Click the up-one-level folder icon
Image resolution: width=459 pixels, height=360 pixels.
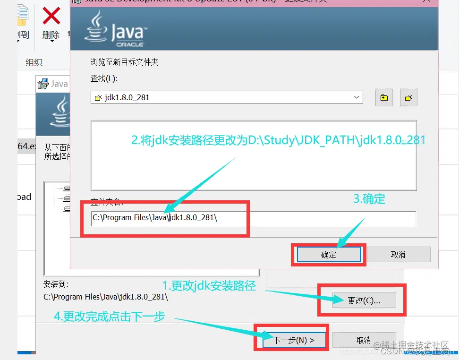384,97
